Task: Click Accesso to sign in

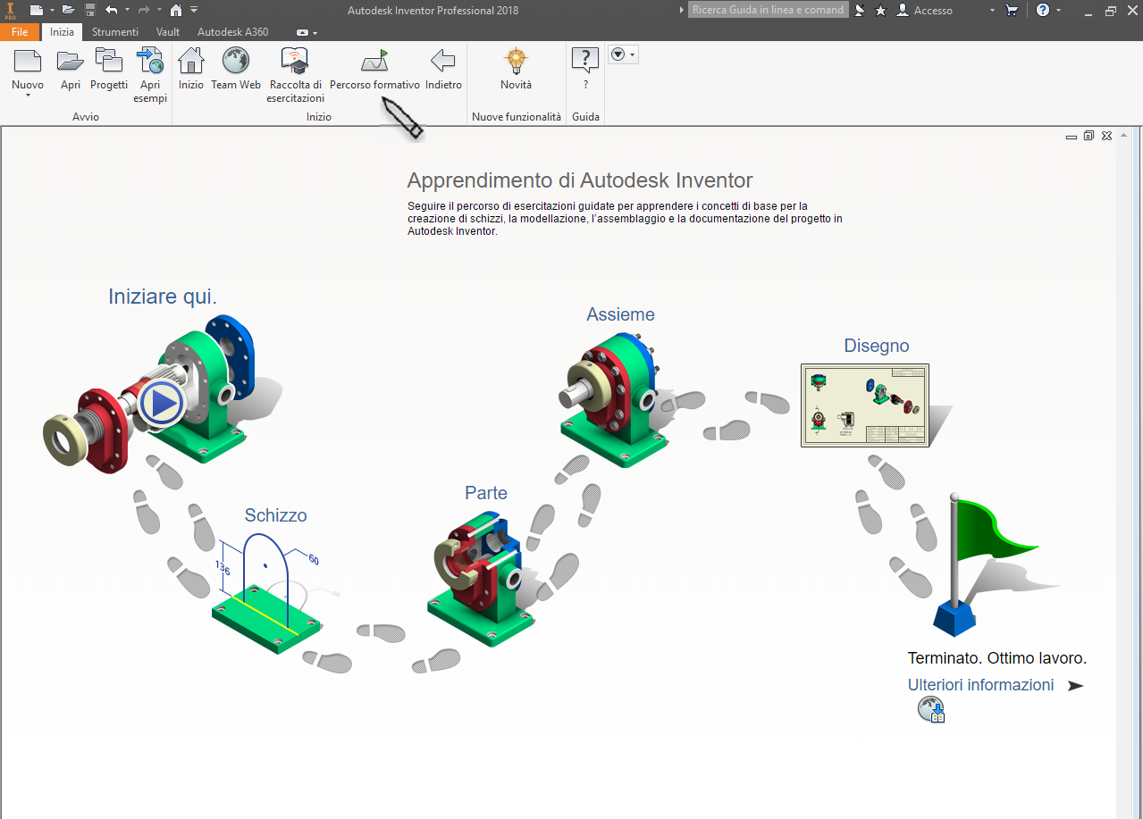Action: [925, 10]
